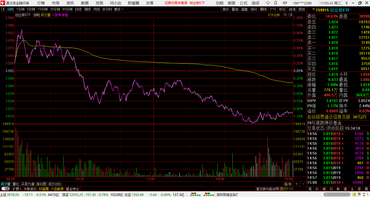
Task: Expand the 扩展 panel at bottom
Action: pyautogui.click(x=17, y=189)
